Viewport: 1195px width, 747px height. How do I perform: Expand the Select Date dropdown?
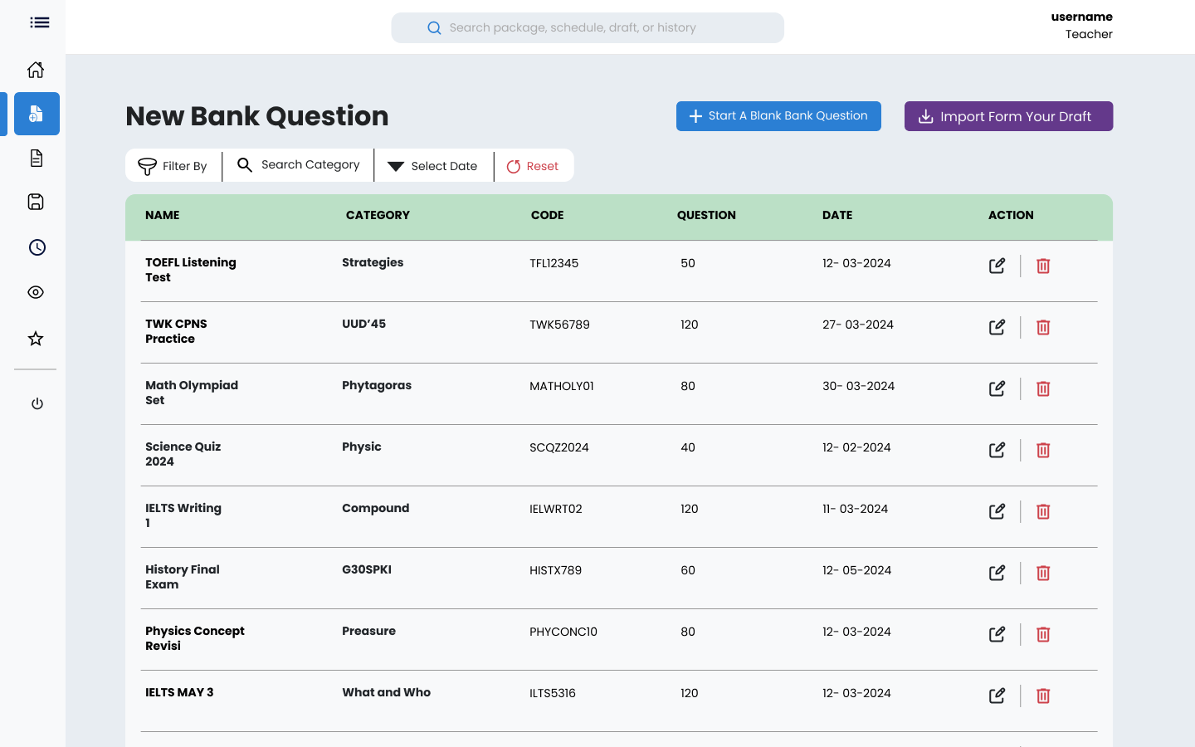(433, 166)
